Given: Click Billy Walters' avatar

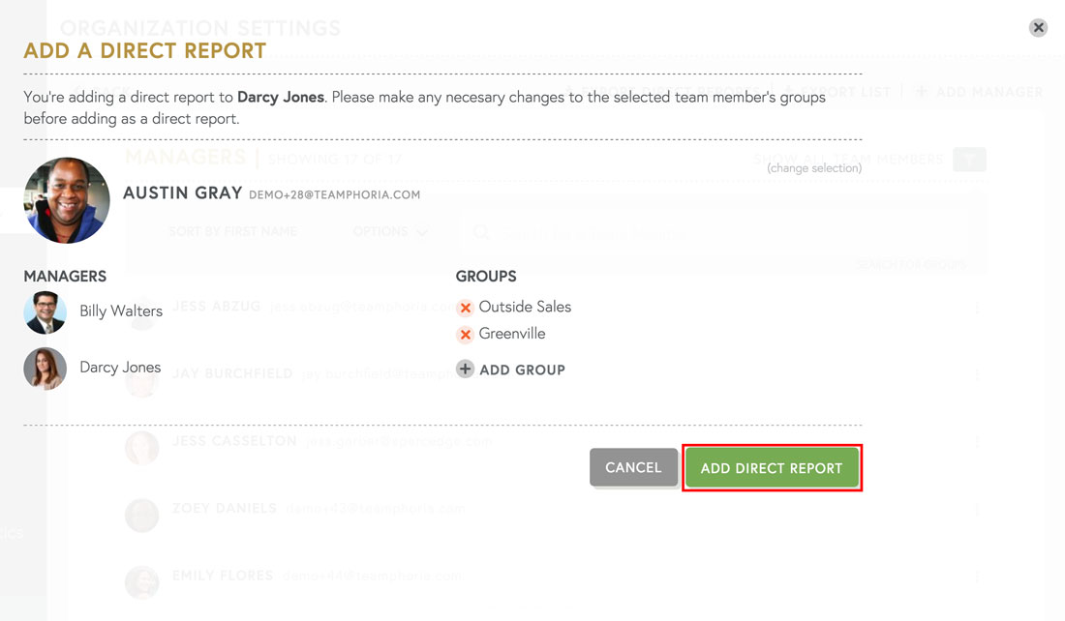Looking at the screenshot, I should point(46,312).
